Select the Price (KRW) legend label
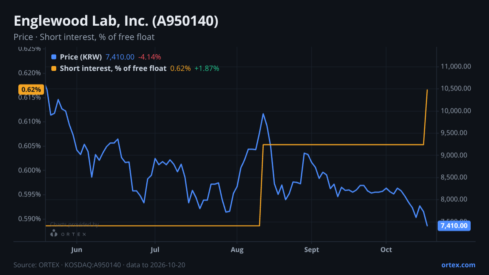Viewport: 489px width, 275px height. tap(81, 57)
